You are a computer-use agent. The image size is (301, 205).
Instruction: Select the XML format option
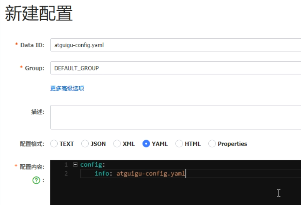(117, 144)
